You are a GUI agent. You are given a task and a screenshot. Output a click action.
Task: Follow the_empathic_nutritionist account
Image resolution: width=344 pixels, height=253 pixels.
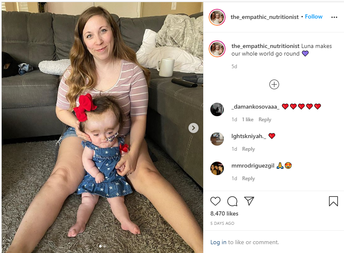pyautogui.click(x=314, y=17)
